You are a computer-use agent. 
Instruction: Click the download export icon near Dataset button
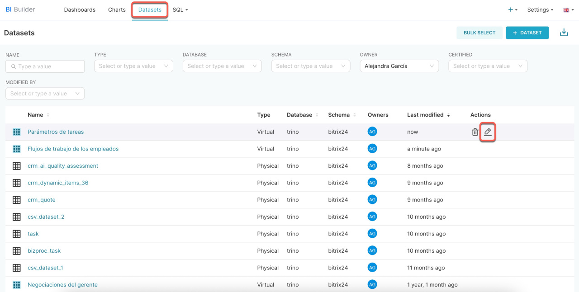(564, 33)
